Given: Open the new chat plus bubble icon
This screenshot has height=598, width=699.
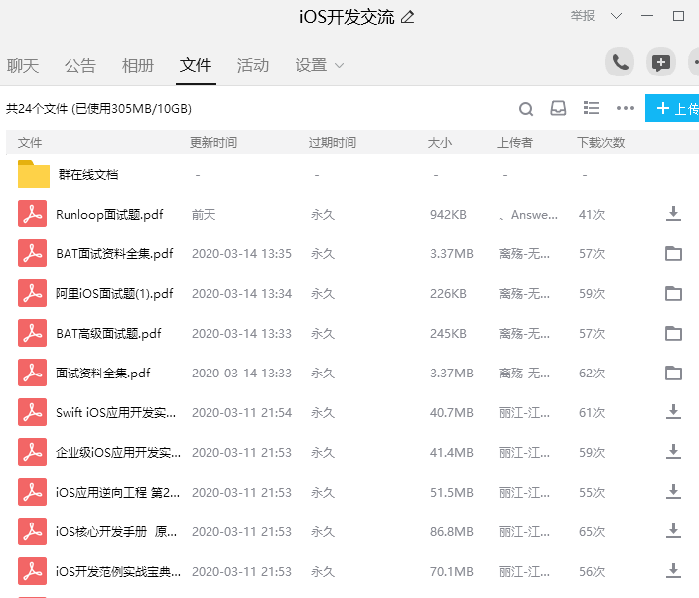Looking at the screenshot, I should [x=660, y=62].
